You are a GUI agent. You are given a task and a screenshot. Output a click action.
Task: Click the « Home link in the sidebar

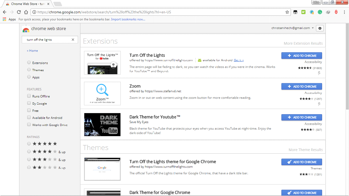(32, 50)
